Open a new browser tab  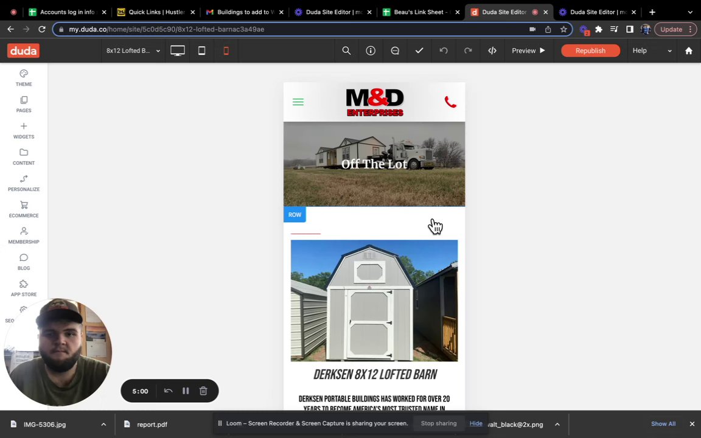pos(652,12)
